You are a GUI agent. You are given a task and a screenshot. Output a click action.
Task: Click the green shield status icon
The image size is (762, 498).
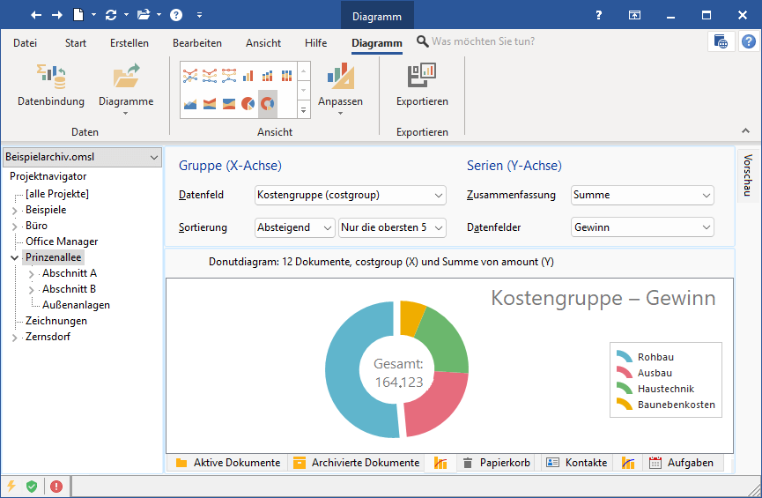point(32,486)
